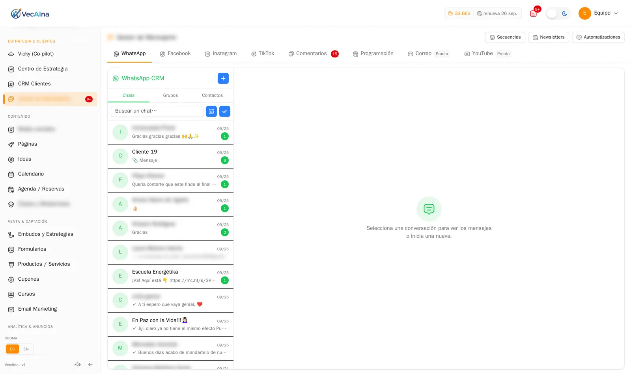The width and height of the screenshot is (631, 374).
Task: Open the Escuela Energétika chat
Action: click(x=170, y=276)
